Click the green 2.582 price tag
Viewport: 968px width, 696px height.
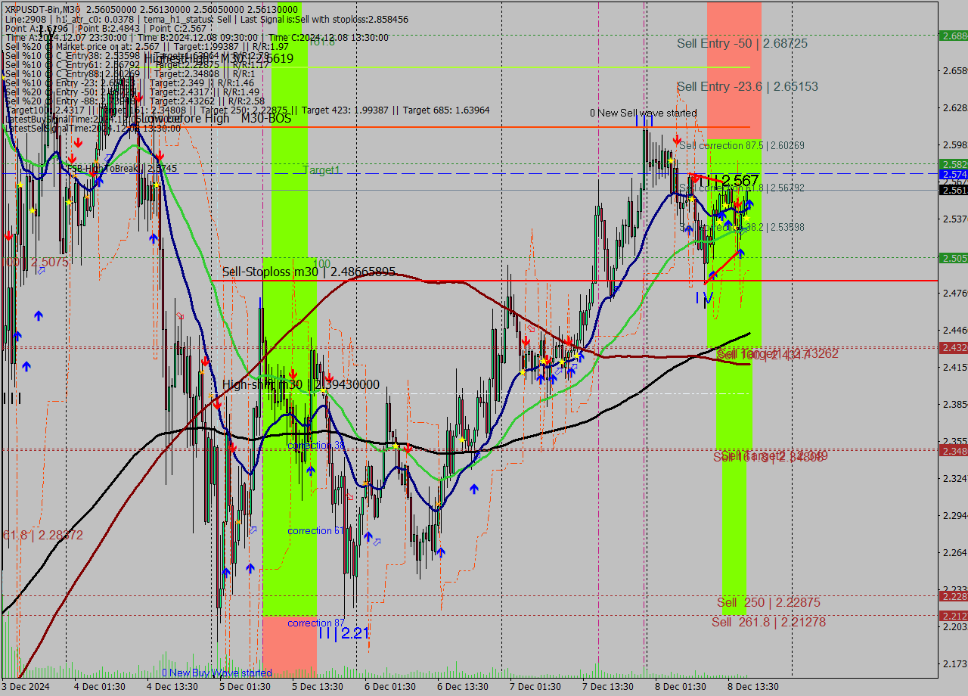[953, 164]
